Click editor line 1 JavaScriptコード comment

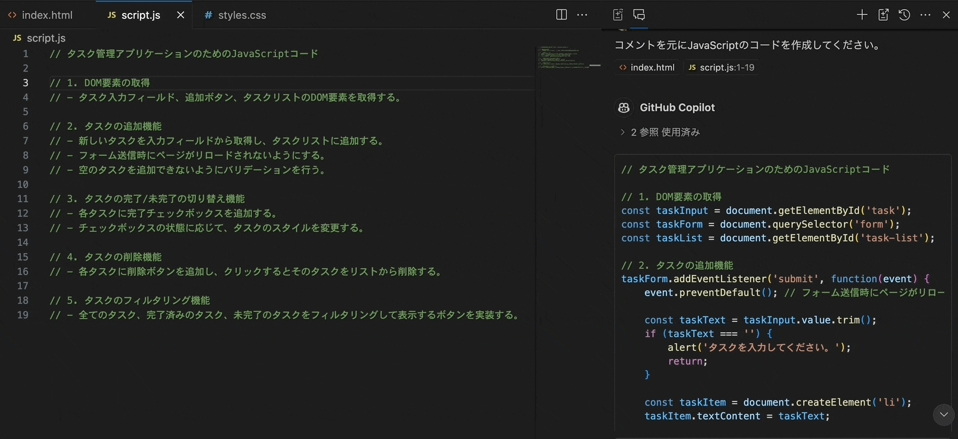(184, 54)
